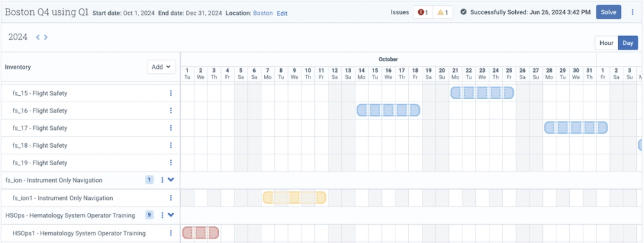Viewport: 644px width, 243px height.
Task: Open options menu for HSOps group row
Action: 162,215
